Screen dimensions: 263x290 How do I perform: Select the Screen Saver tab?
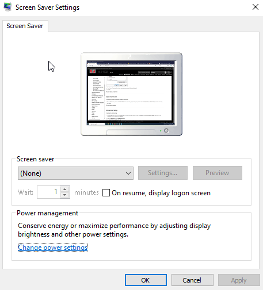point(25,26)
